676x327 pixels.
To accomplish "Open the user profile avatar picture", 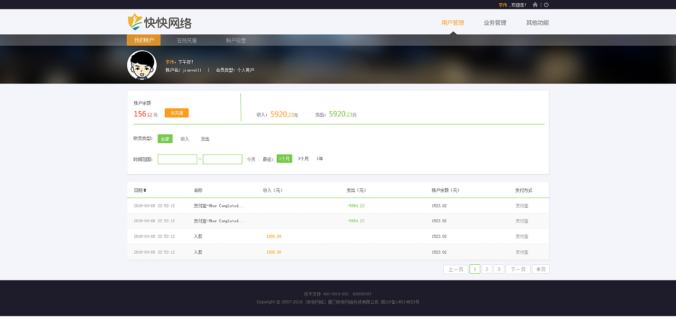I will [x=141, y=64].
